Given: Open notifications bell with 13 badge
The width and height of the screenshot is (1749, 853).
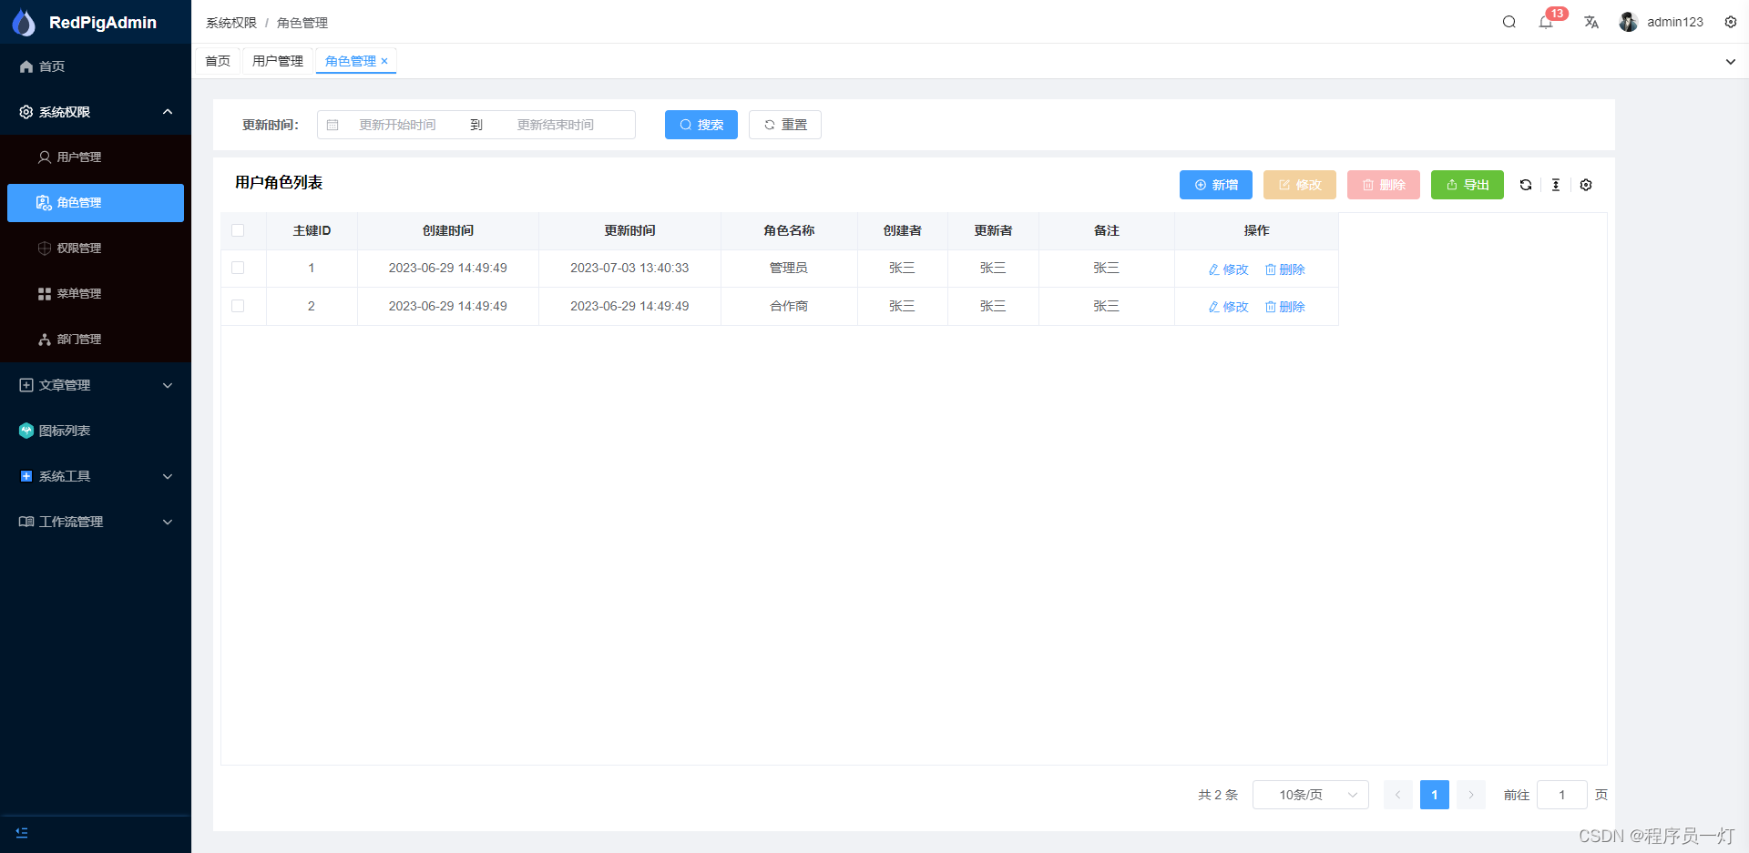Looking at the screenshot, I should click(x=1546, y=23).
